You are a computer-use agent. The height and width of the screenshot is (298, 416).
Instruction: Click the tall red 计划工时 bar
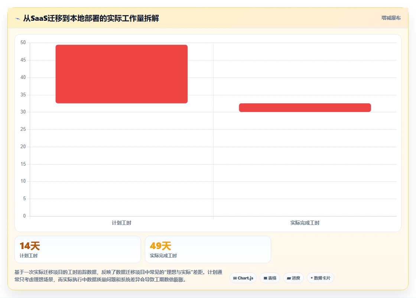121,74
